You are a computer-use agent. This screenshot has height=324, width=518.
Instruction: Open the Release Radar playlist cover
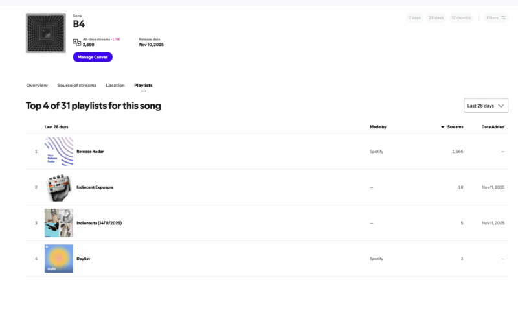tap(58, 151)
